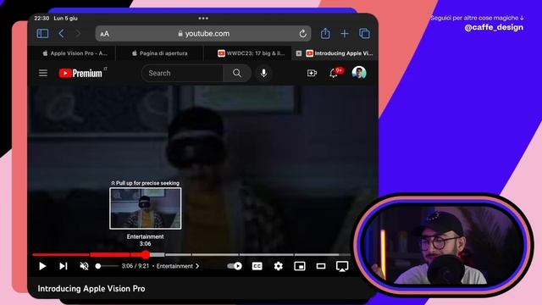This screenshot has height=305, width=542.
Task: Adjust the volume slider
Action: 107,266
